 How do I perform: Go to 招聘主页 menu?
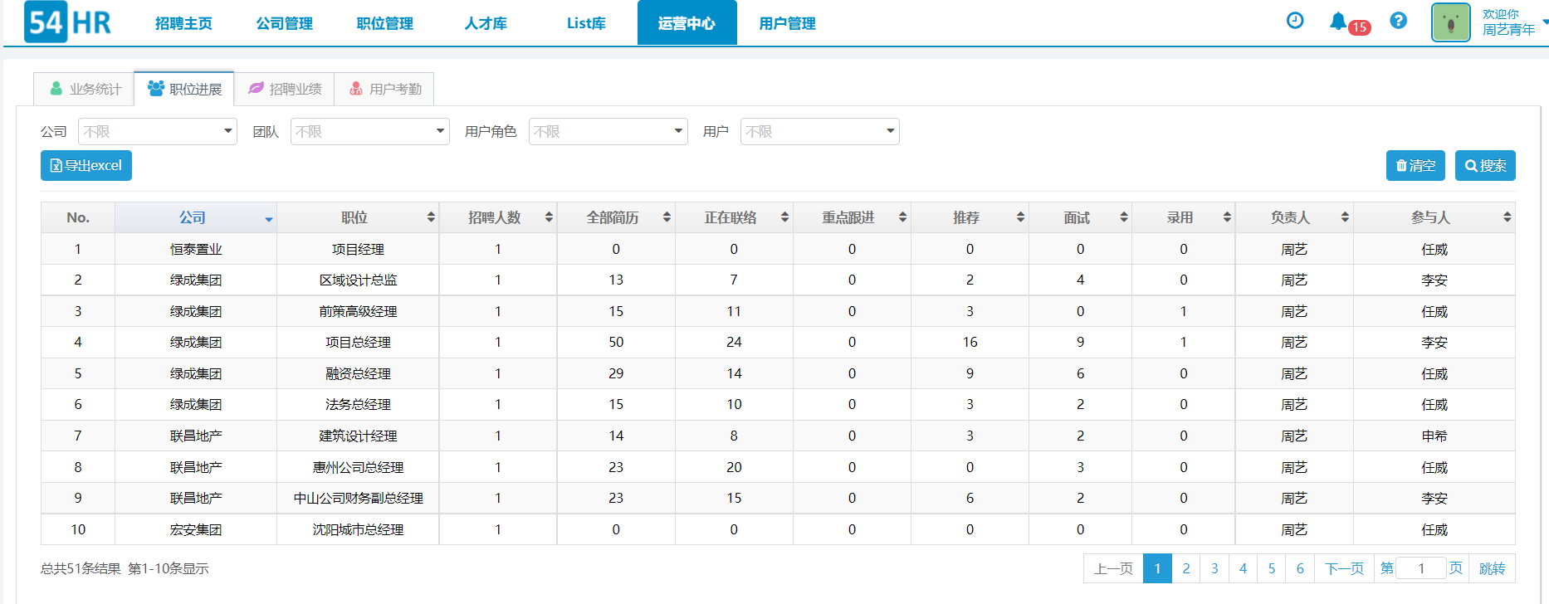click(183, 23)
